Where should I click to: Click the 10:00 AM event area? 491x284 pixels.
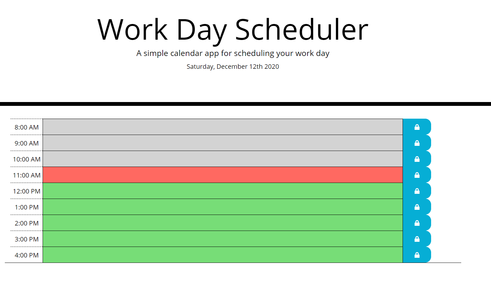pyautogui.click(x=223, y=159)
